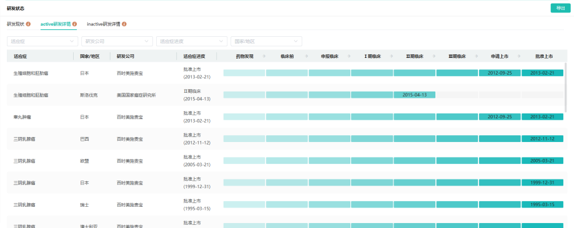Click the 研发公司 column header

tap(125, 57)
